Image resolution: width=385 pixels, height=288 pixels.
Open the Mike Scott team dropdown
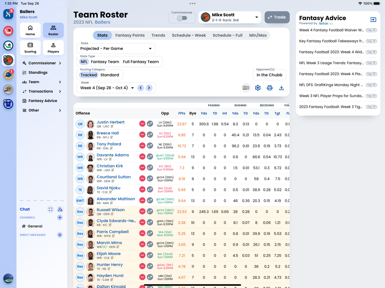pyautogui.click(x=230, y=17)
